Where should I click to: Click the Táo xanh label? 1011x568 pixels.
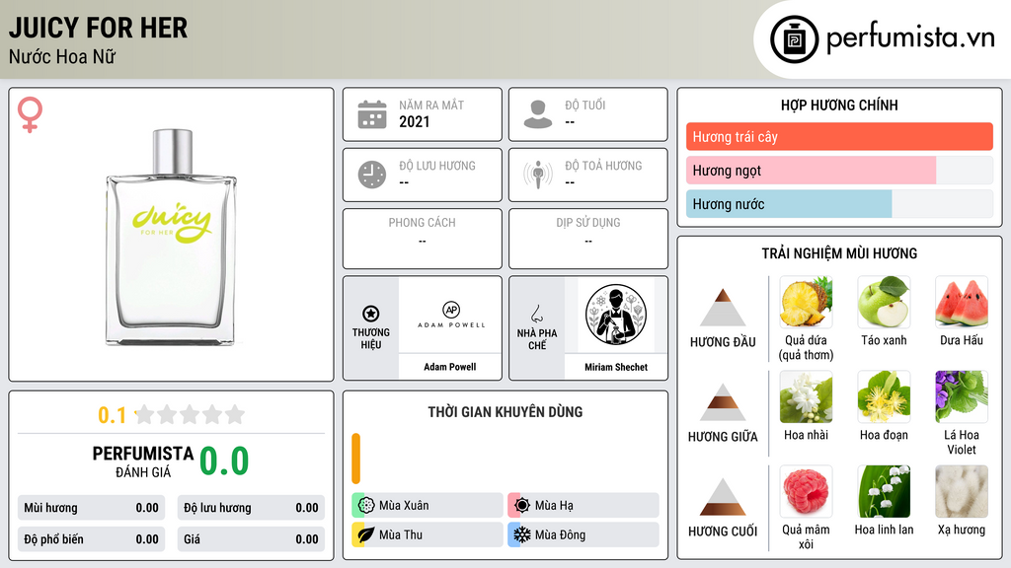(884, 340)
